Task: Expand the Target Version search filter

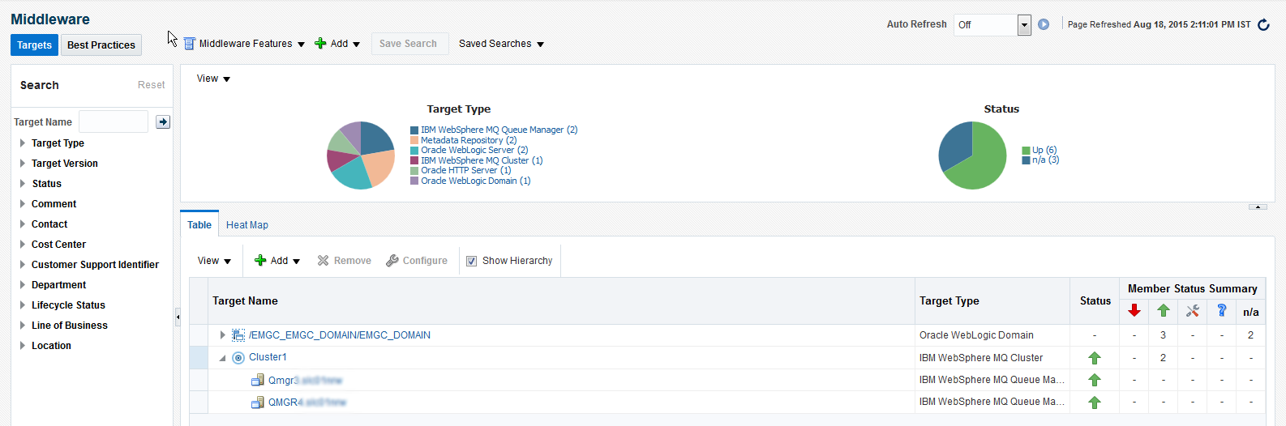Action: [23, 164]
